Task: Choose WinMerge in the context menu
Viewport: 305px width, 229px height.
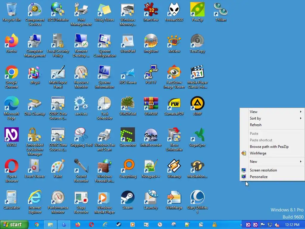Action: [x=272, y=154]
